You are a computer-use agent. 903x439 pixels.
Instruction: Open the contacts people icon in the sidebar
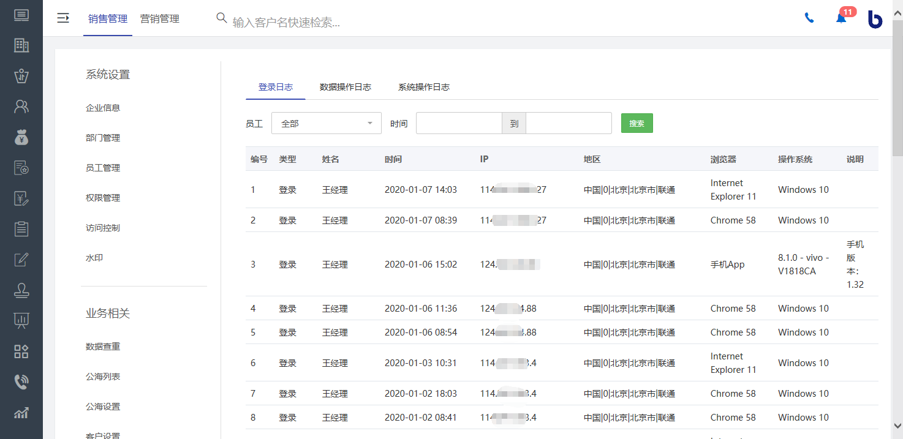(21, 107)
